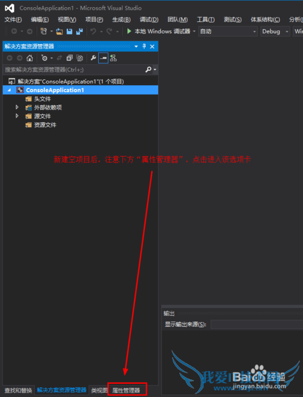This screenshot has height=397, width=303.
Task: Open the 团队(M) menu
Action: (178, 20)
